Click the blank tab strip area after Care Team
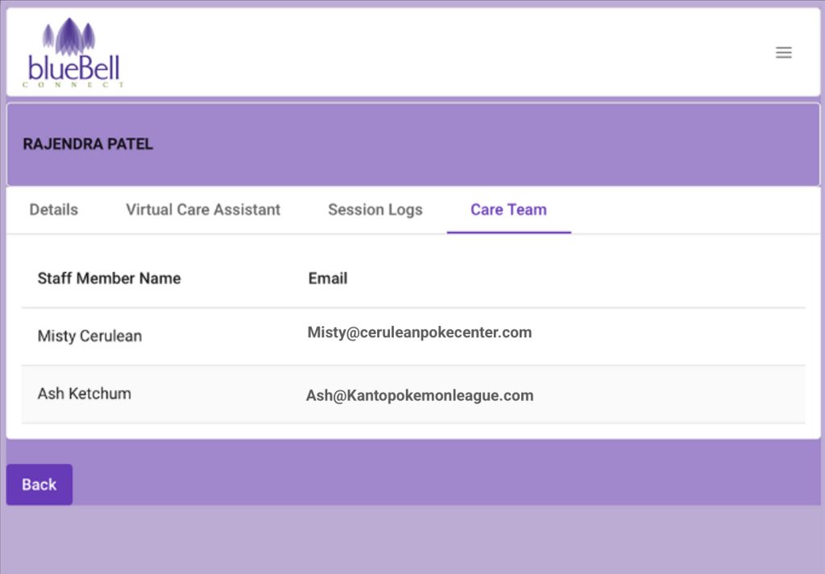 pyautogui.click(x=685, y=210)
